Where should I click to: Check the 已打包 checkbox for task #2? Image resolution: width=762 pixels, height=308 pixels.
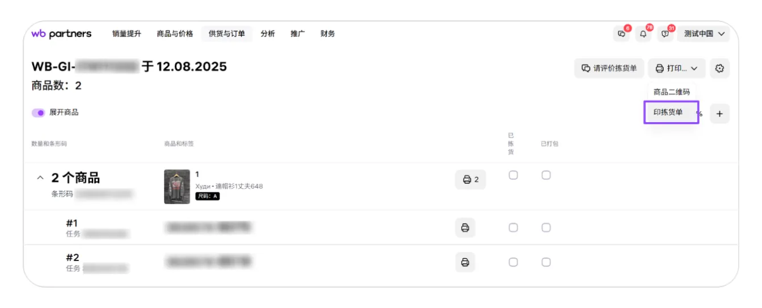click(x=546, y=262)
